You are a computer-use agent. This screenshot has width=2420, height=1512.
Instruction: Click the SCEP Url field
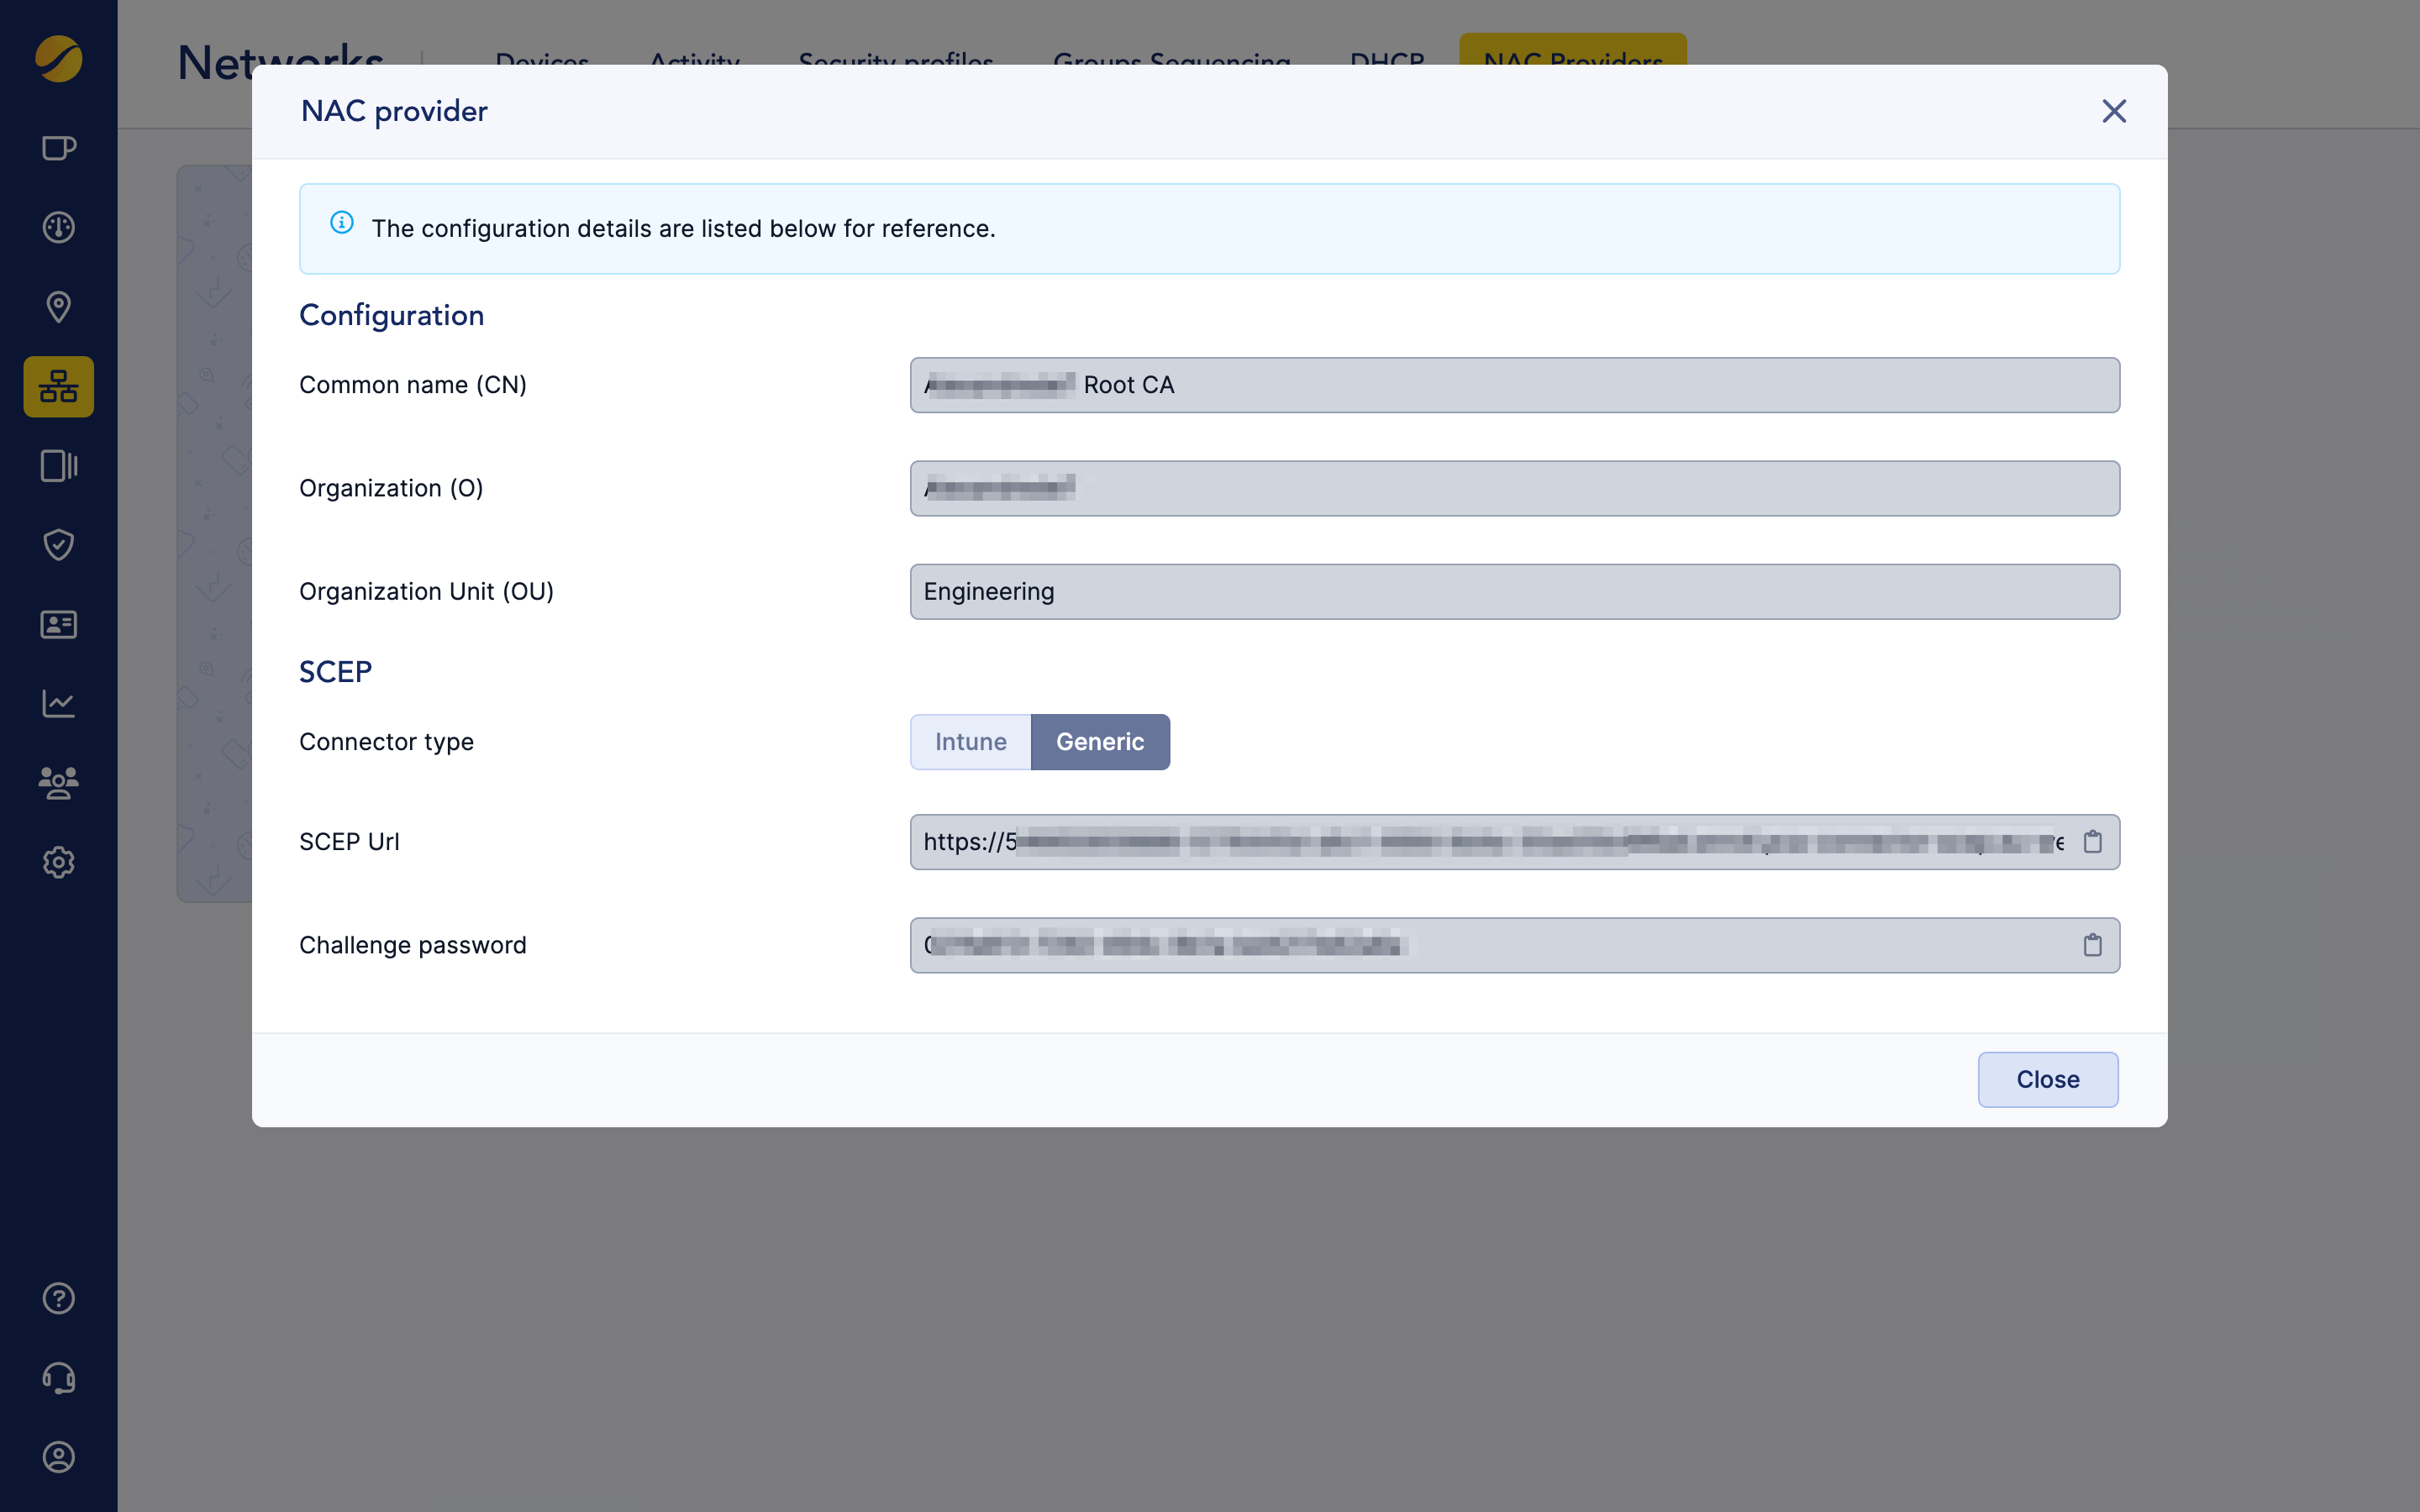1490,842
